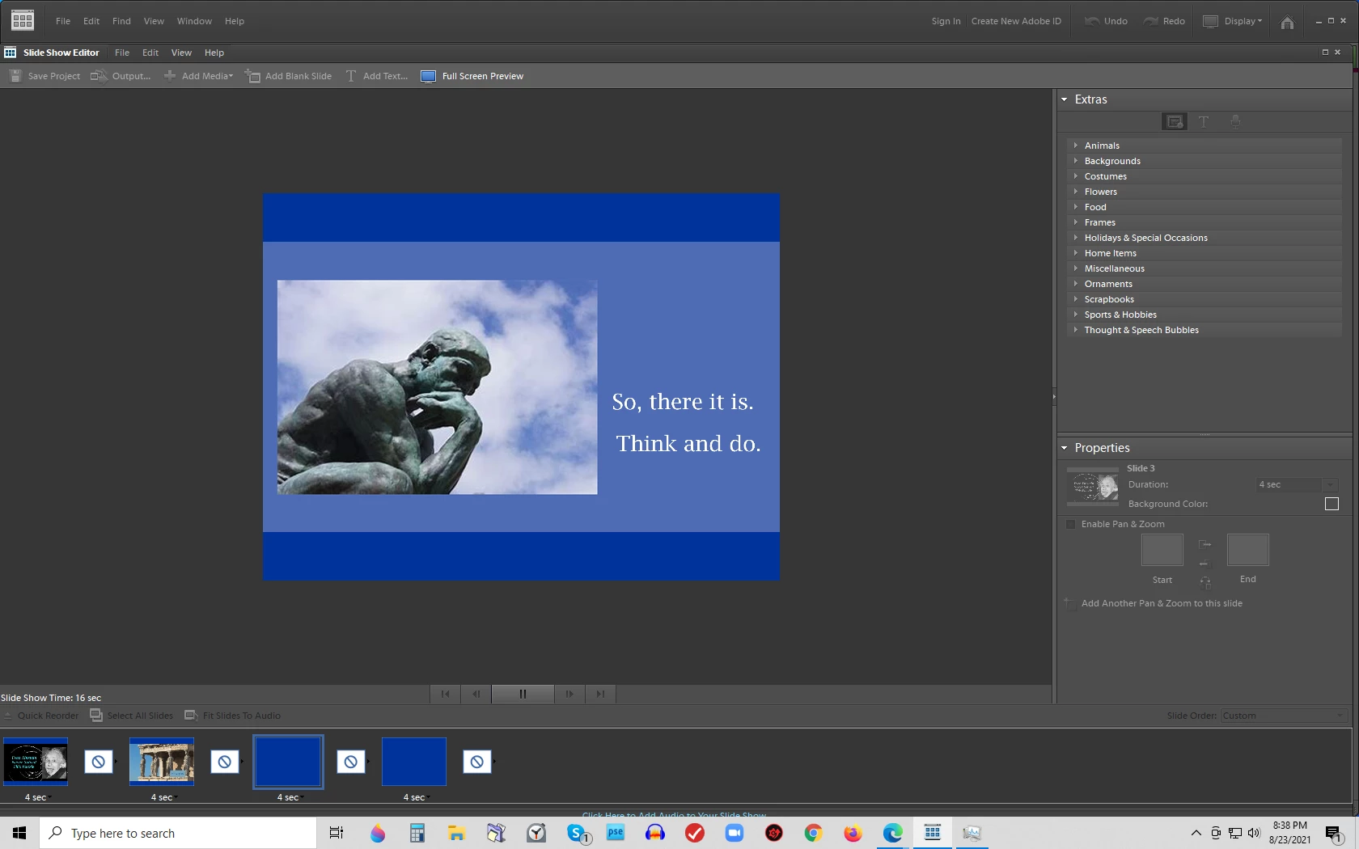
Task: Open the Display dropdown
Action: pos(1233,21)
